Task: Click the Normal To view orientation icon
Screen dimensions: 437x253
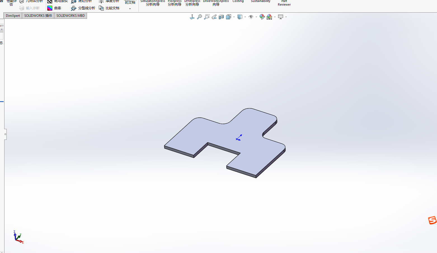Action: pyautogui.click(x=192, y=17)
